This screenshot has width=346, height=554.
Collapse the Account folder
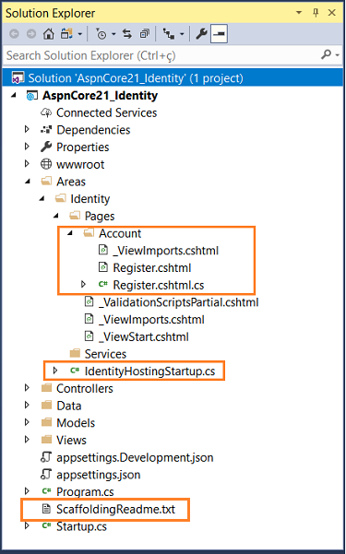[x=70, y=233]
